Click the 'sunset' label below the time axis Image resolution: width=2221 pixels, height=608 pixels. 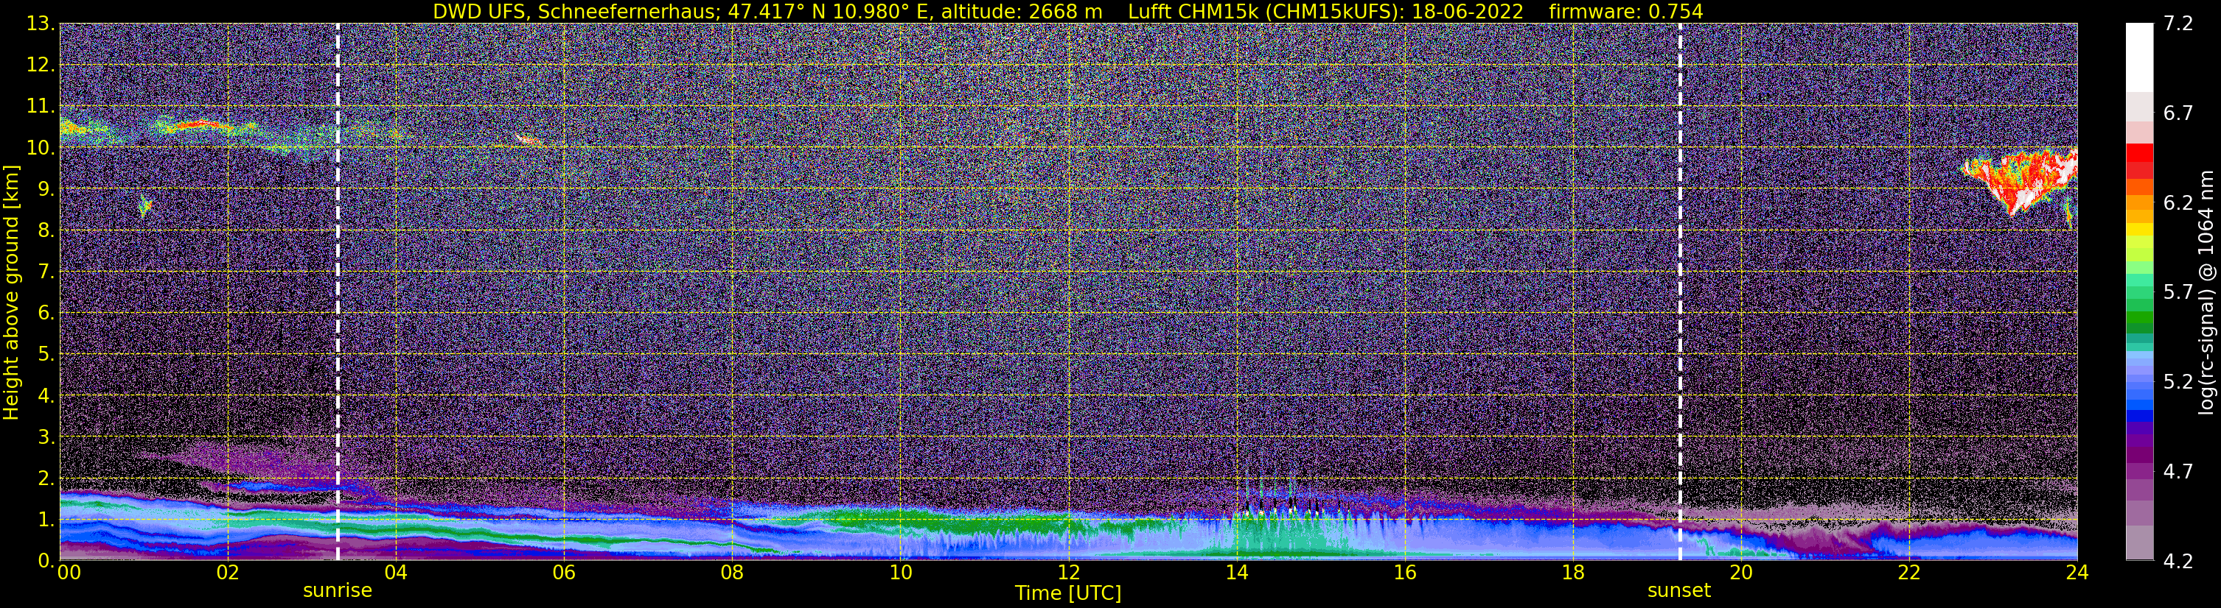(x=1679, y=591)
